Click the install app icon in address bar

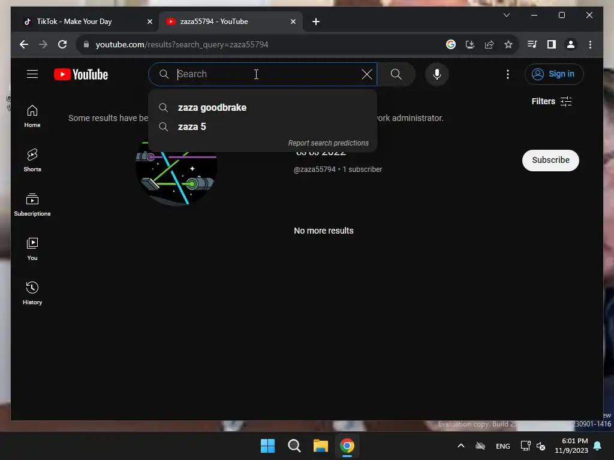470,44
